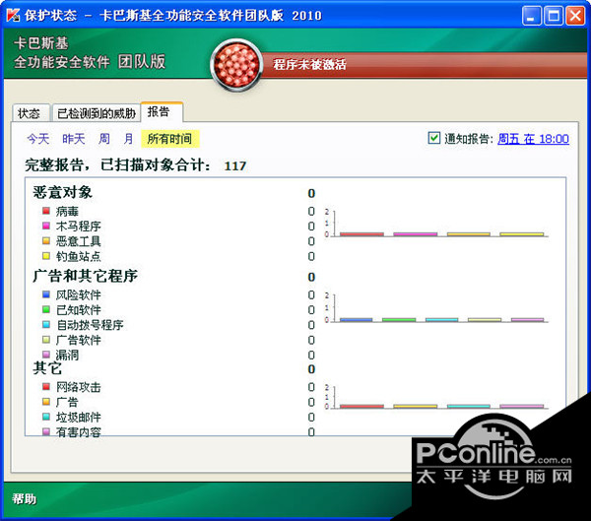Click the blue 风险软件 color swatch
This screenshot has height=521, width=591.
[x=46, y=294]
